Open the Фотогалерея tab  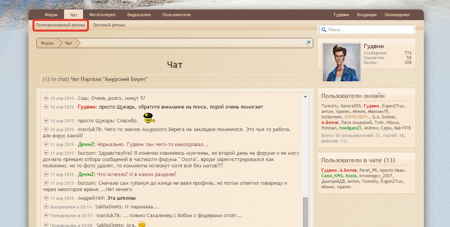102,15
